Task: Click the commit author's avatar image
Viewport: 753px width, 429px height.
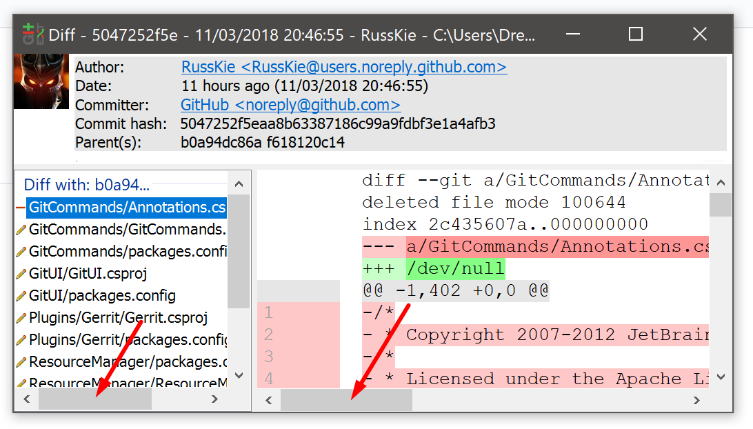Action: [41, 81]
